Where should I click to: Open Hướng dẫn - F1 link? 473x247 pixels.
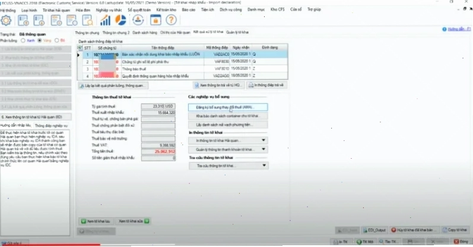tap(459, 29)
